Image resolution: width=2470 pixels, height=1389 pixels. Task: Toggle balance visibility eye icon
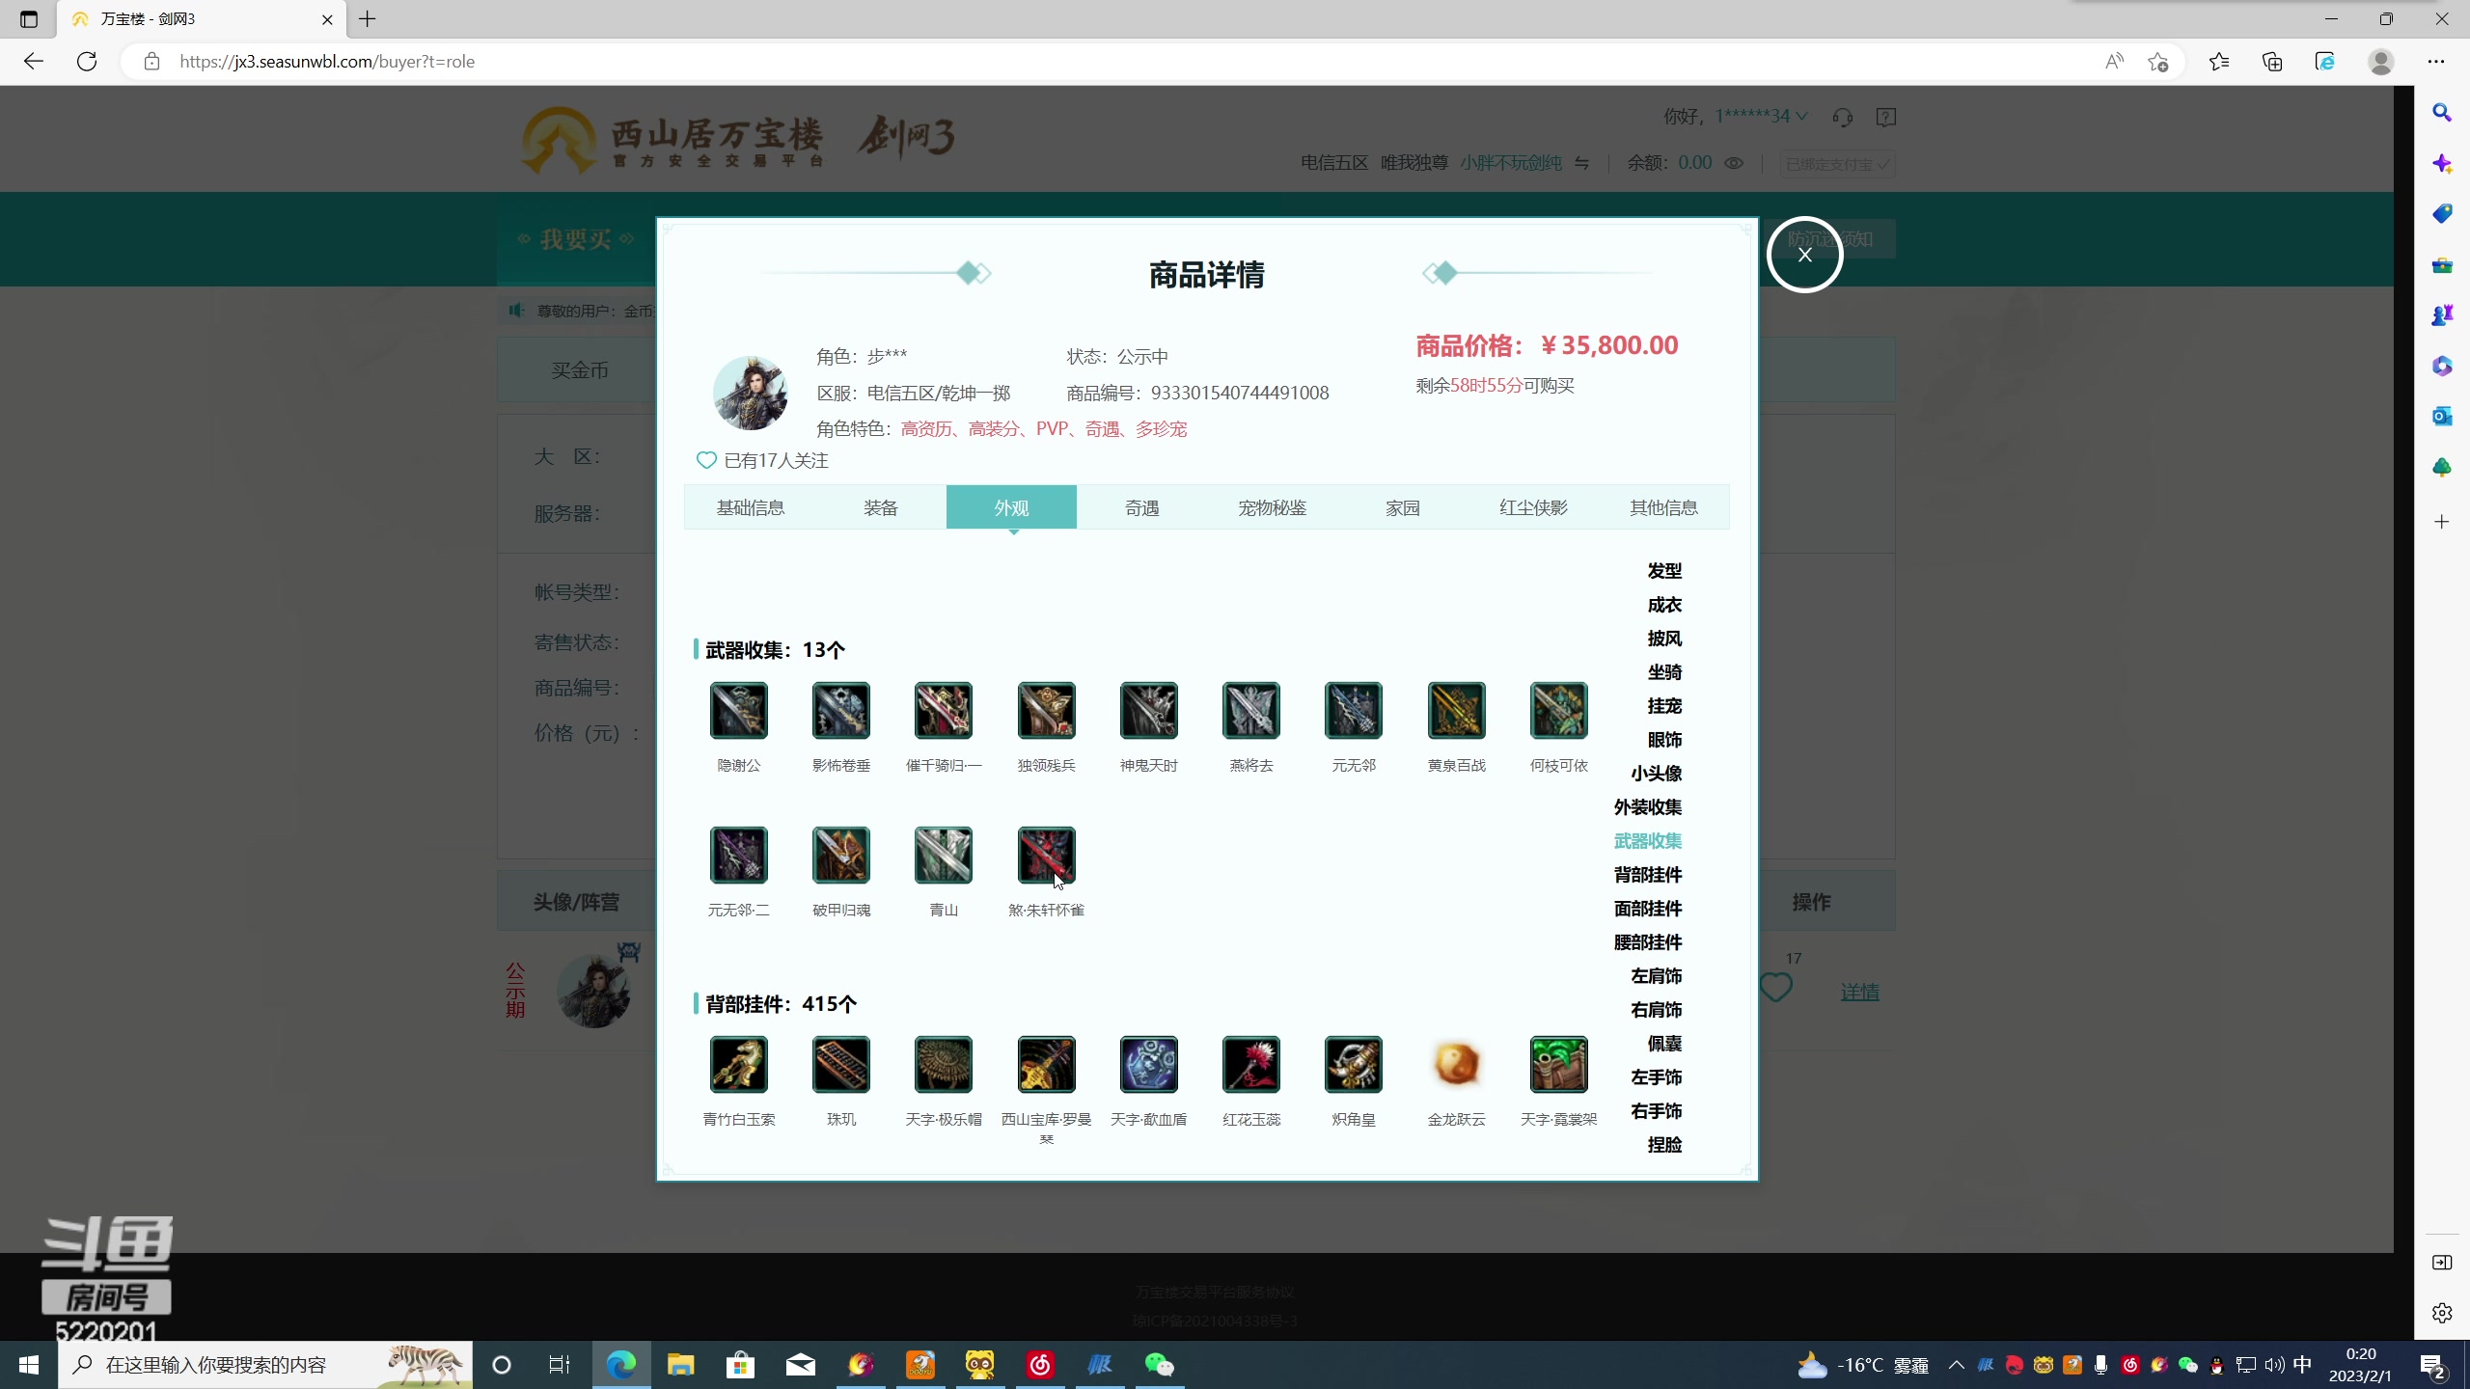[1733, 163]
